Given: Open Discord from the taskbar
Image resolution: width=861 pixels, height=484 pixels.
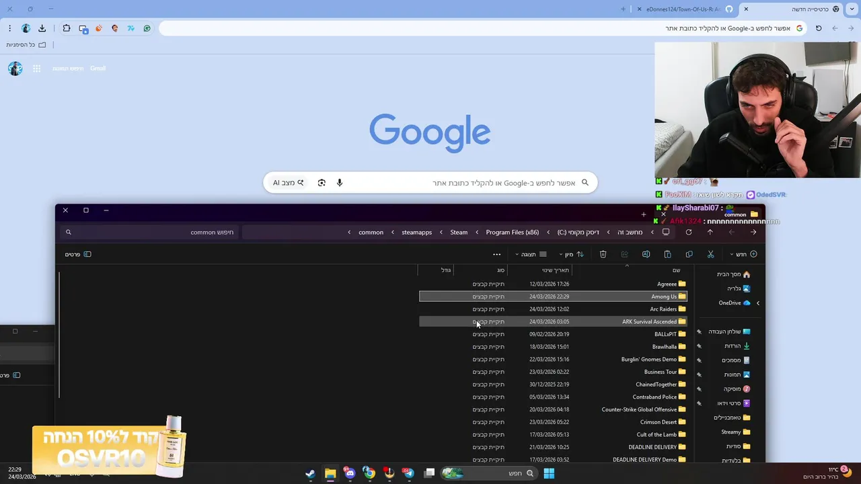Looking at the screenshot, I should 349,473.
